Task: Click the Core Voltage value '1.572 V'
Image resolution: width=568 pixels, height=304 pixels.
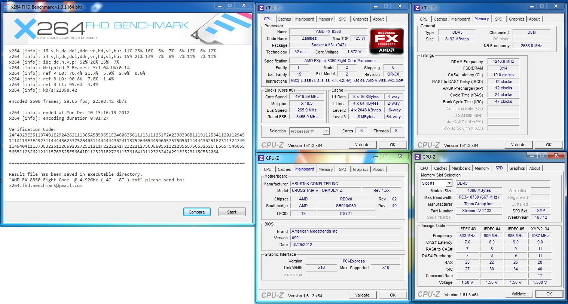Action: click(x=354, y=52)
